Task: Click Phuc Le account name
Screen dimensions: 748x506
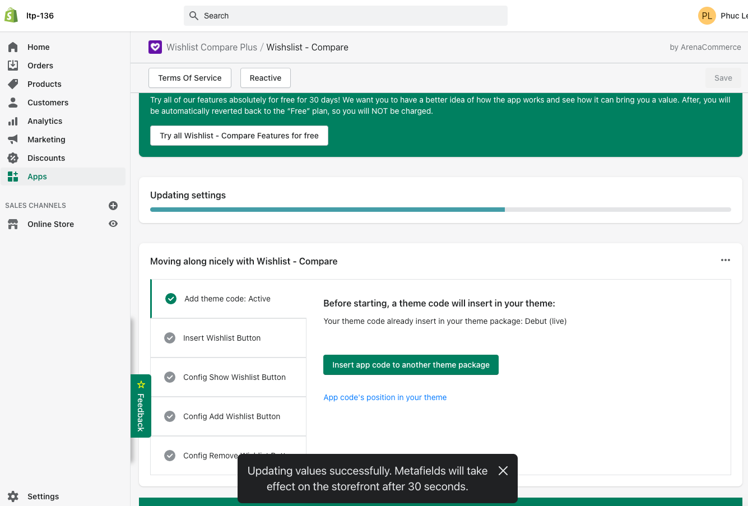Action: pos(734,16)
